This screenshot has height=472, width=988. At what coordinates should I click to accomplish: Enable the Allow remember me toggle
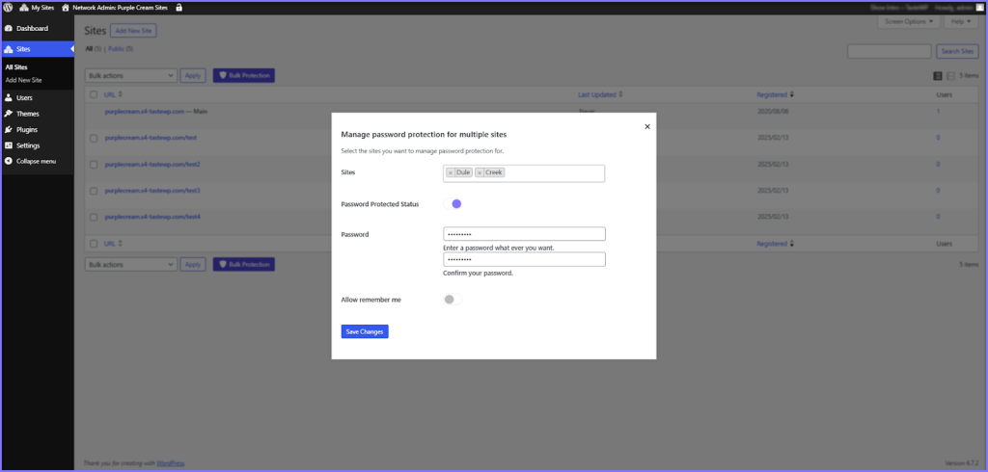pos(453,300)
